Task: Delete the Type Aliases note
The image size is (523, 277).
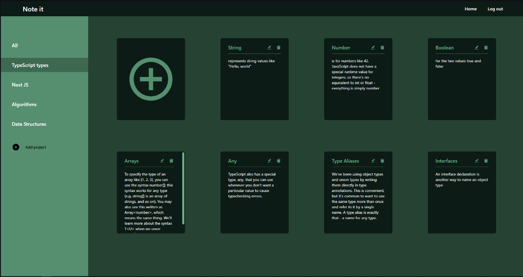Action: 382,160
